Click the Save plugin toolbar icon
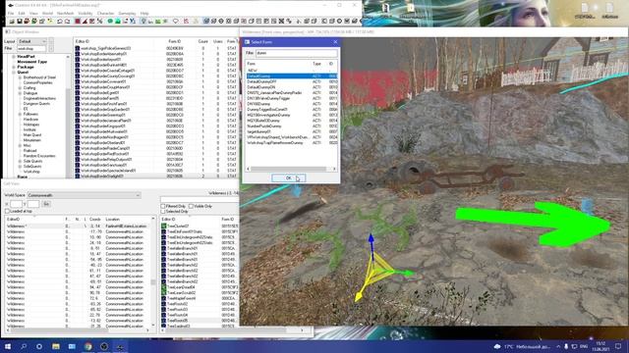The width and height of the screenshot is (629, 353). [20, 21]
